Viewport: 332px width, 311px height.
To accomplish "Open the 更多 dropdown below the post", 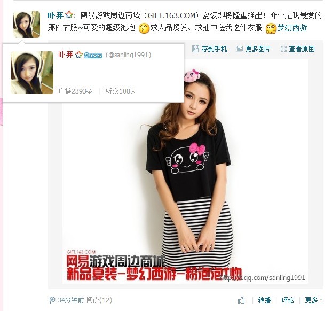I will pos(314,300).
